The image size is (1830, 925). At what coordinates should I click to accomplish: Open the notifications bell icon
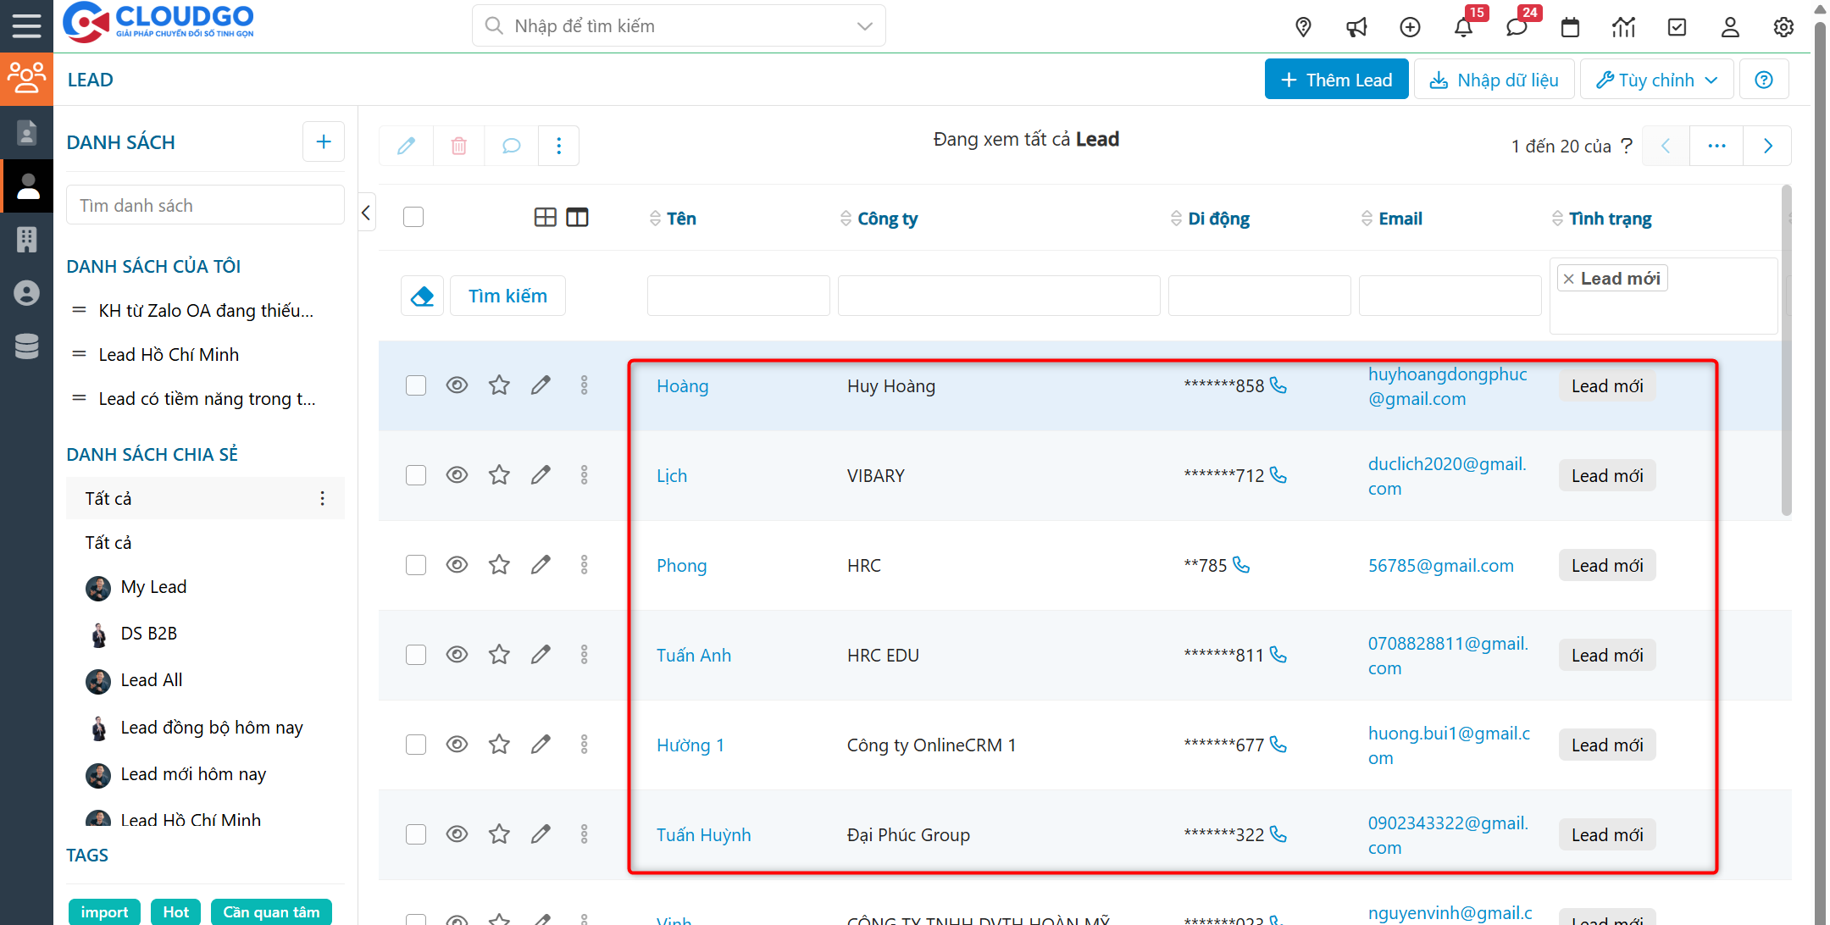pyautogui.click(x=1463, y=27)
